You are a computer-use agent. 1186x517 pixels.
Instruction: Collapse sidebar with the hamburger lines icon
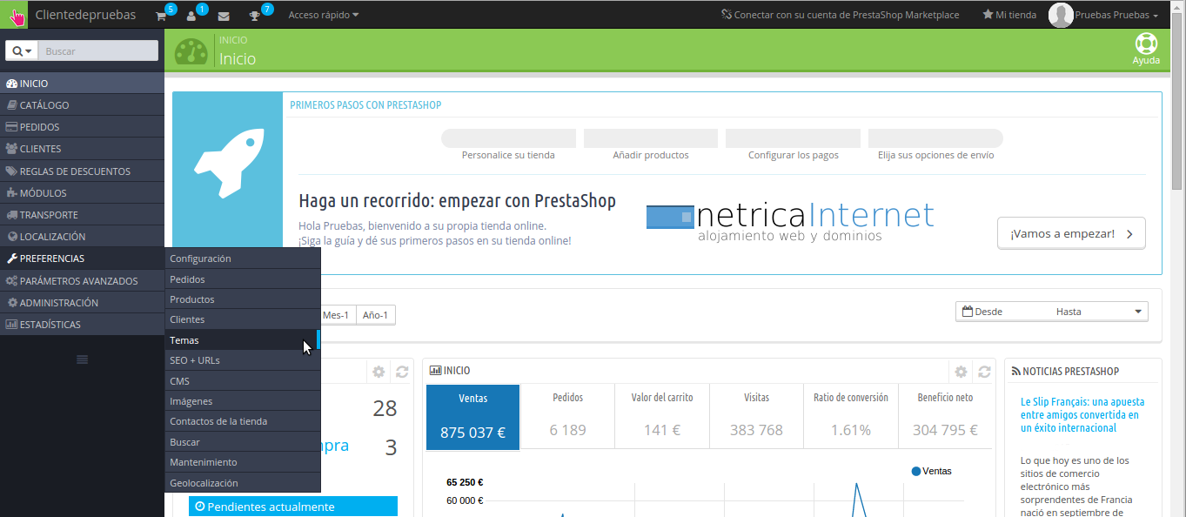[82, 359]
